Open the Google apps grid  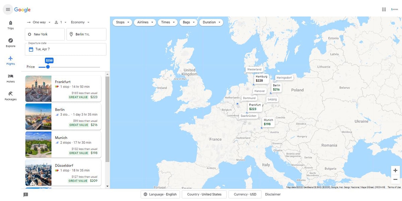(x=384, y=9)
